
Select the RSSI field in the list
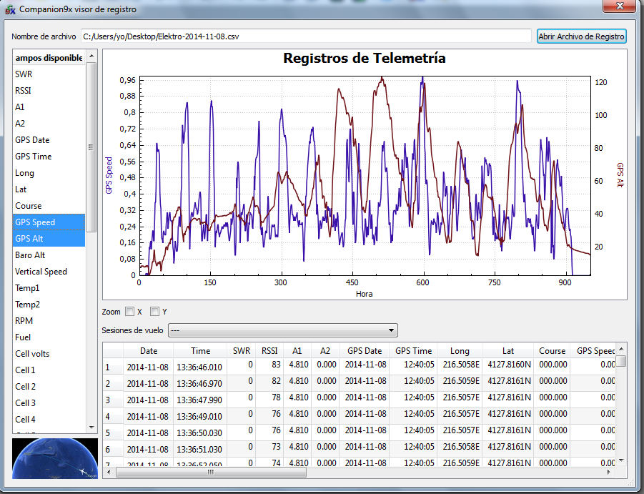[x=49, y=91]
